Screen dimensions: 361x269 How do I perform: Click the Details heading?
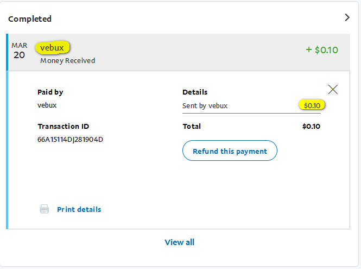(x=195, y=92)
